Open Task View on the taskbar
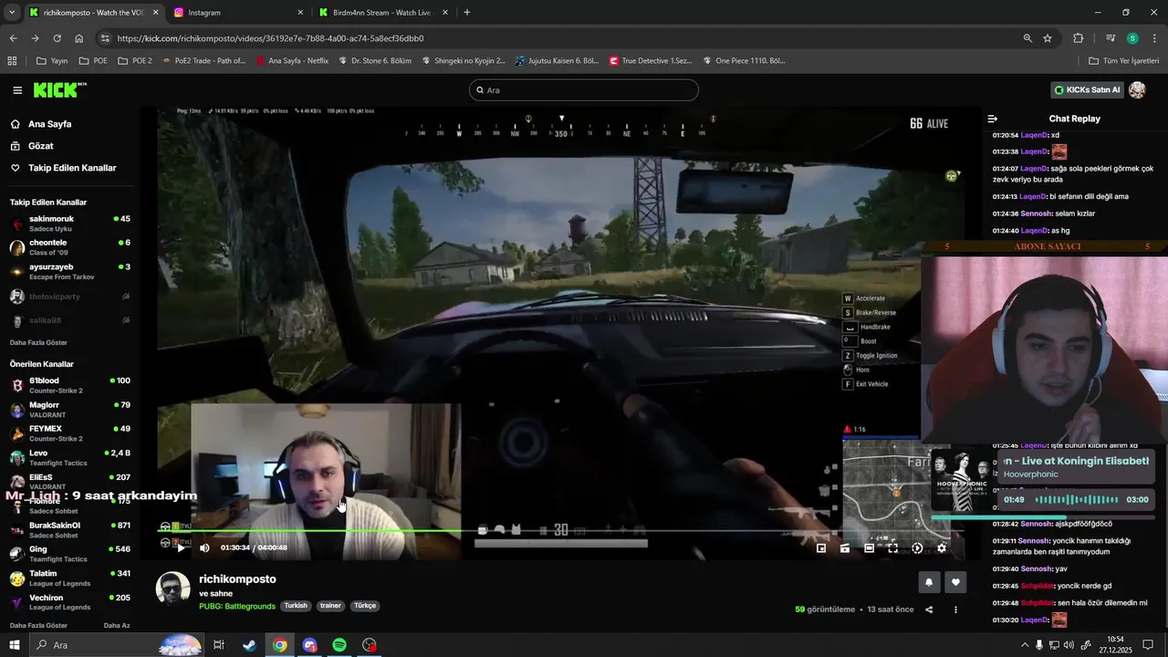 pyautogui.click(x=219, y=645)
